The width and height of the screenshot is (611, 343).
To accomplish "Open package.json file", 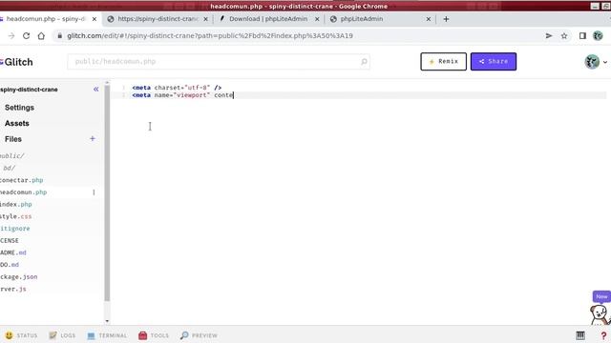I will [19, 276].
